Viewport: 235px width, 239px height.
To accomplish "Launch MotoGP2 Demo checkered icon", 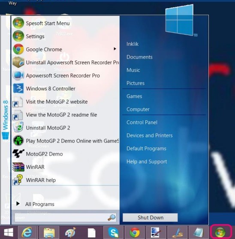I will coord(18,153).
